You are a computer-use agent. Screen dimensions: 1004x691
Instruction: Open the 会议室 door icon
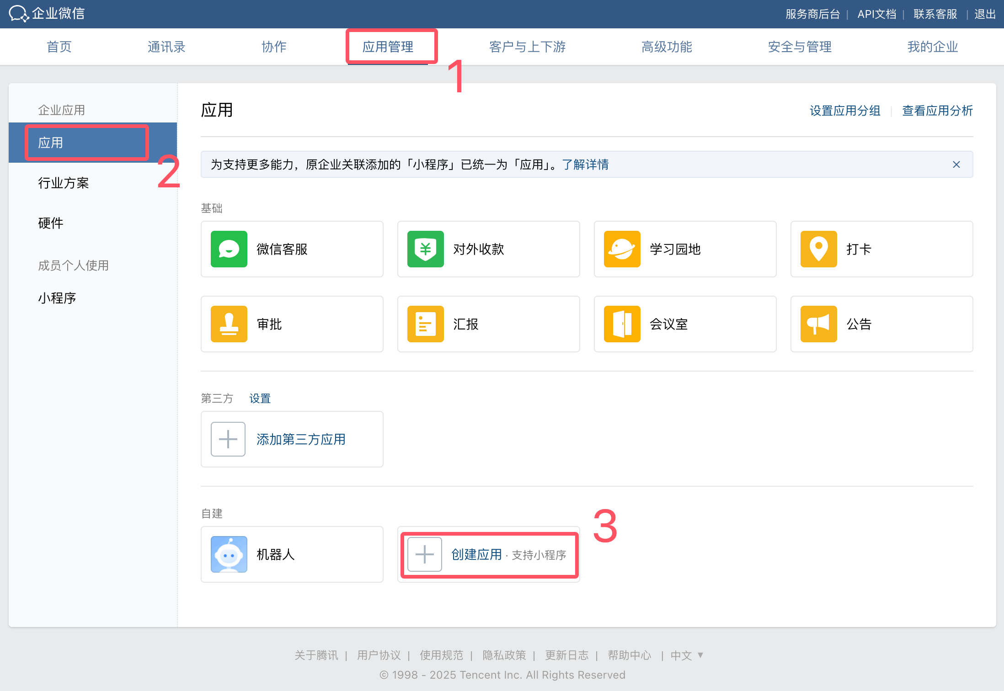(622, 324)
